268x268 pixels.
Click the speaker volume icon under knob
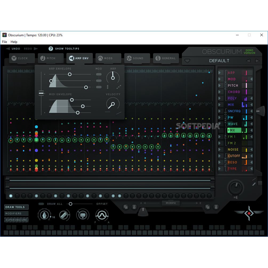pos(235,197)
